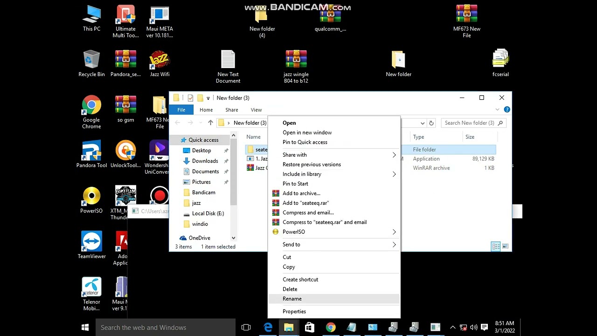
Task: Choose Create shortcut in the context menu
Action: tap(334, 280)
